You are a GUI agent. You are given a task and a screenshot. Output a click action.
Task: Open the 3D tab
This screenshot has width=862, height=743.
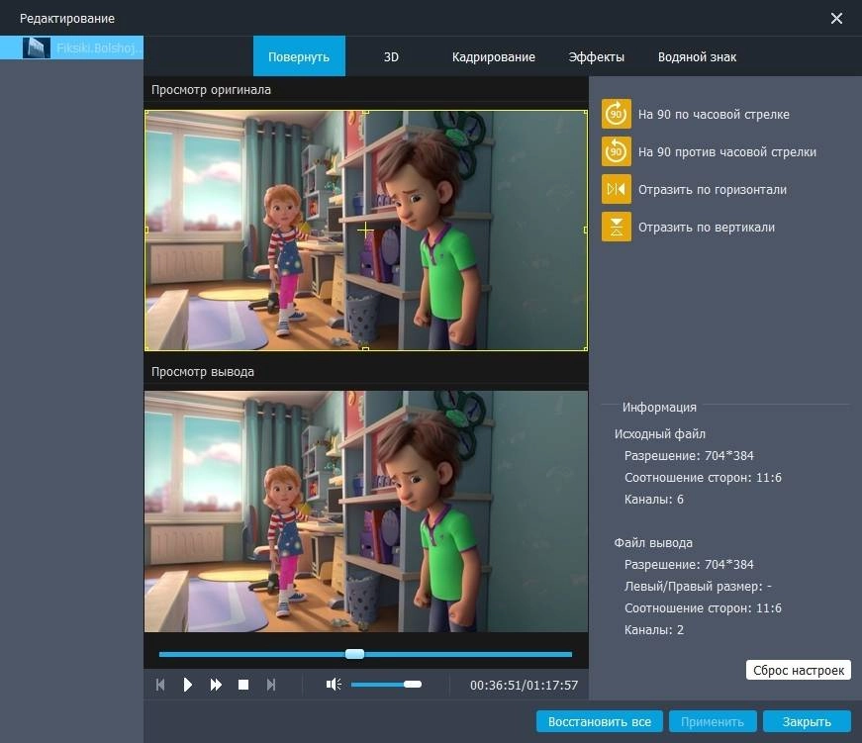click(391, 56)
